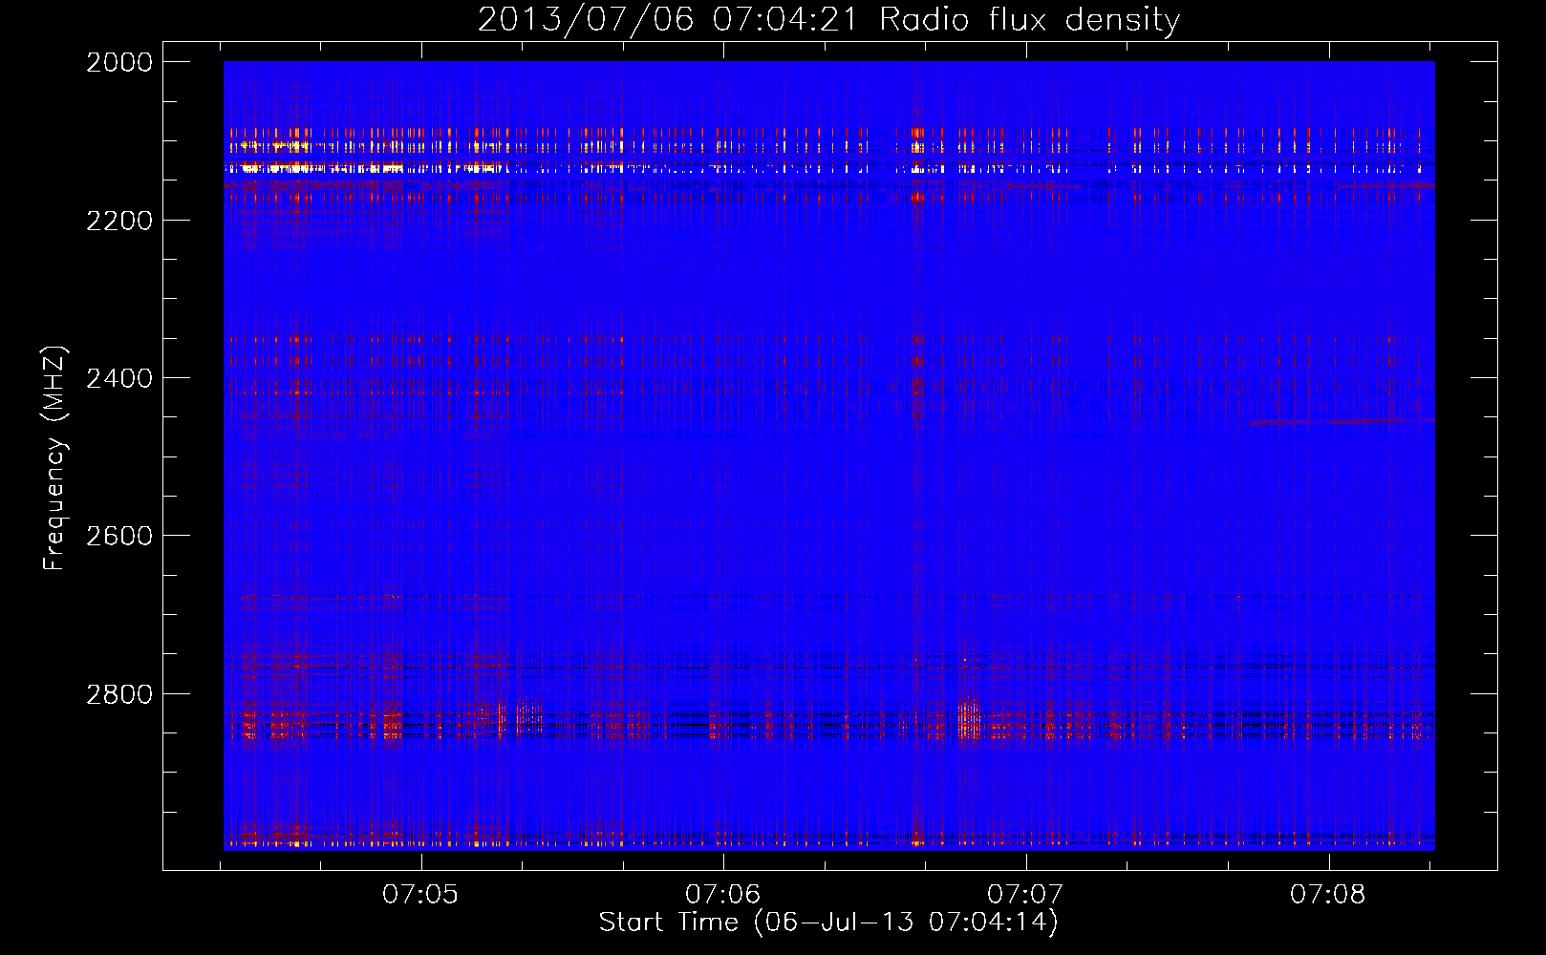Select the 2200 frequency tick label
The height and width of the screenshot is (955, 1546).
pos(119,221)
